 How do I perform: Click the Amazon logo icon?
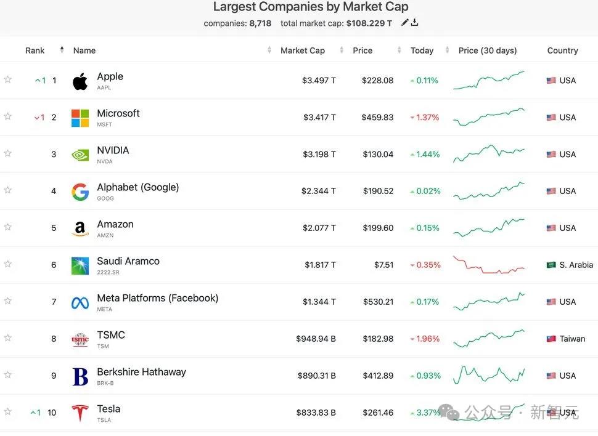point(80,228)
